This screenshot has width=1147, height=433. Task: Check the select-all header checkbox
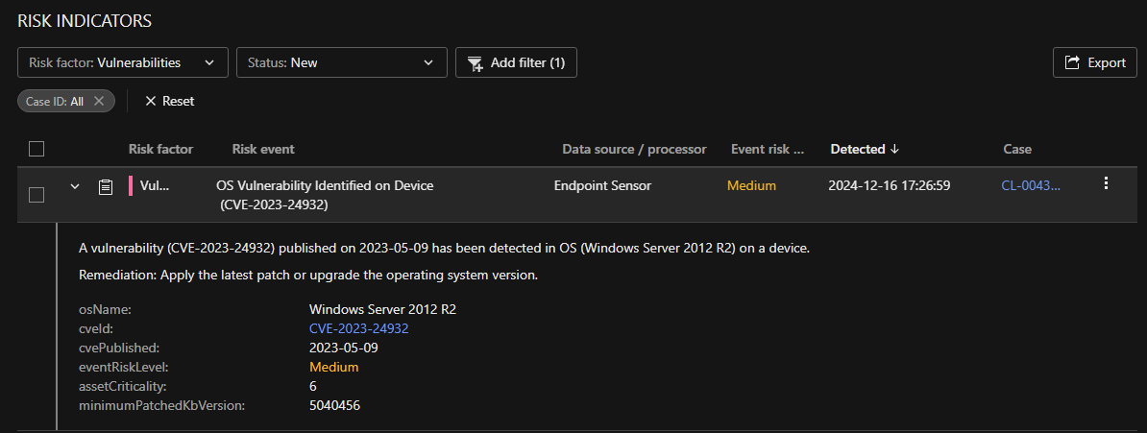(37, 149)
